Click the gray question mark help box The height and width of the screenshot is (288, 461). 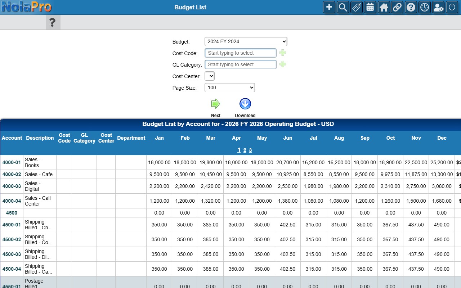(53, 23)
